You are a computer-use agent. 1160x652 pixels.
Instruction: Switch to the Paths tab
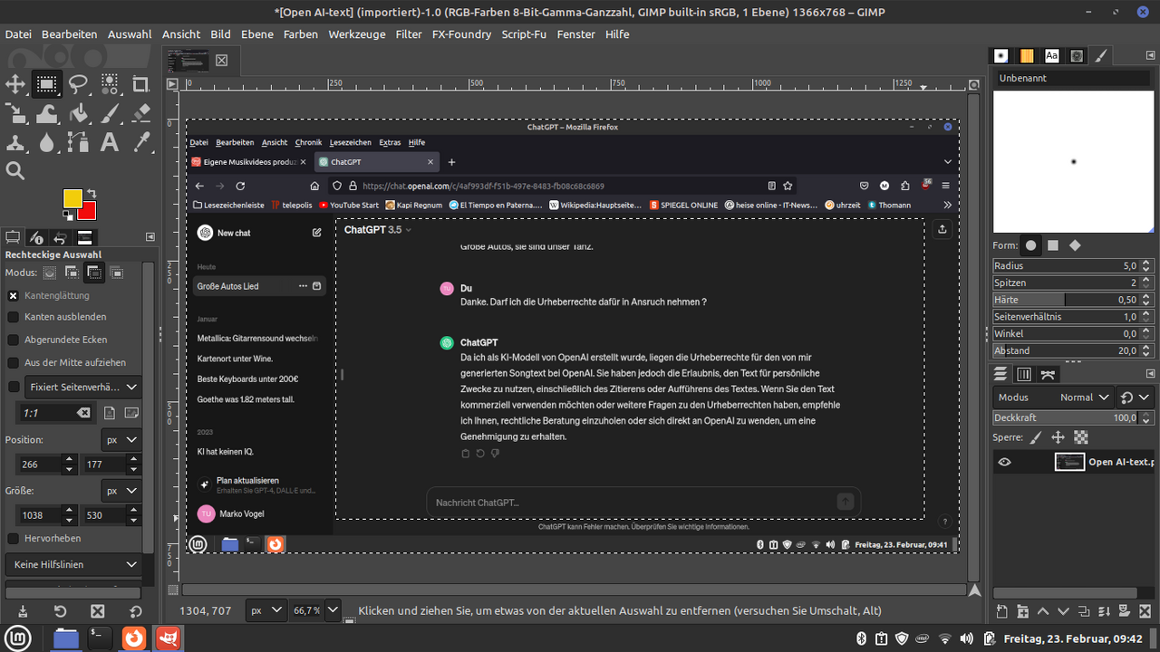pyautogui.click(x=1049, y=374)
